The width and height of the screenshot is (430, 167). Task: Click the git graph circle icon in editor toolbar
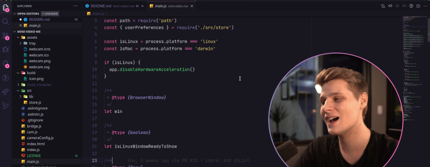(x=411, y=6)
